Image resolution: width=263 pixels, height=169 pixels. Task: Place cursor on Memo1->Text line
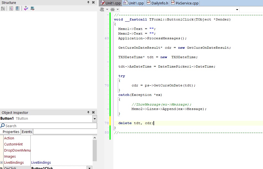pos(137,29)
